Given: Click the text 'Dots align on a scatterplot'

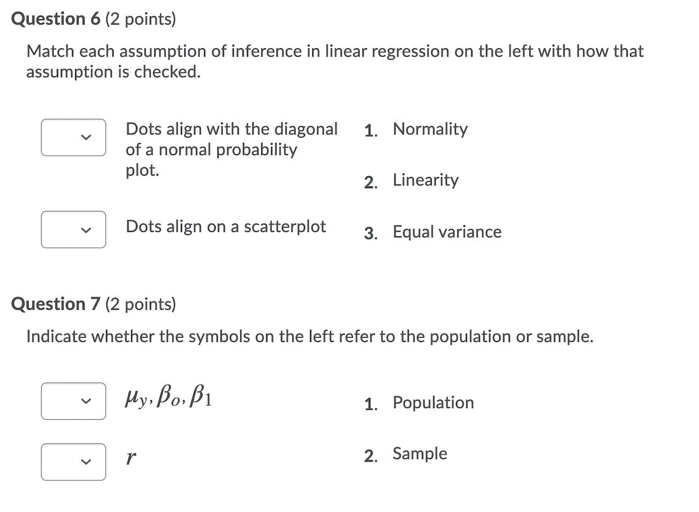Looking at the screenshot, I should (226, 226).
